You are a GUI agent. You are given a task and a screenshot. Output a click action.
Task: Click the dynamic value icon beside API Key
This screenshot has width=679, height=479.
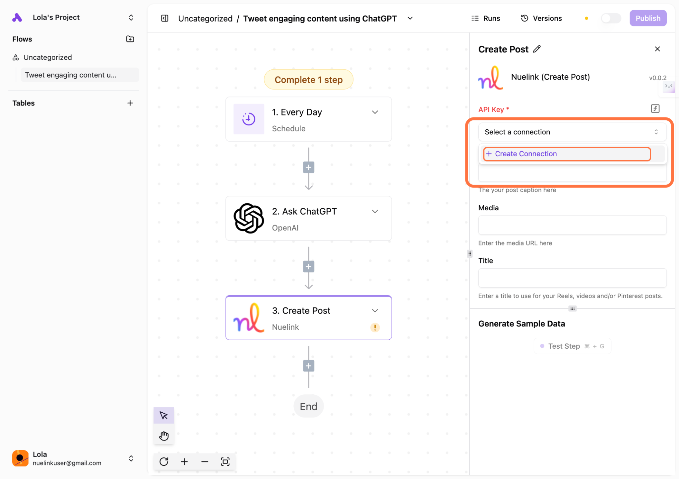click(x=655, y=109)
